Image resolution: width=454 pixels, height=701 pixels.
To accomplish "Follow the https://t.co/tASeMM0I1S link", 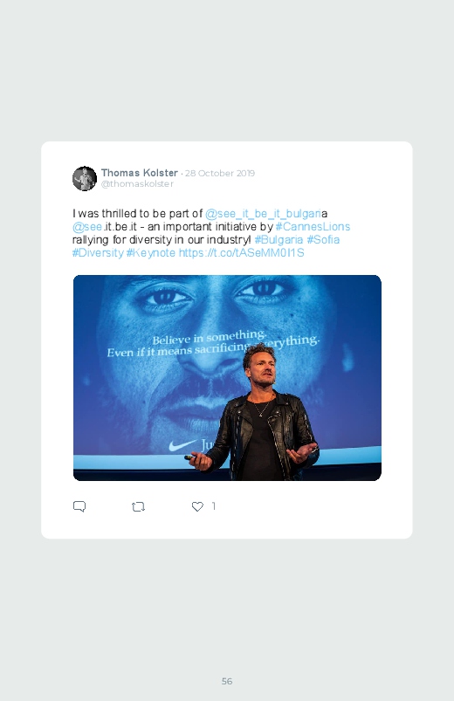I will pyautogui.click(x=242, y=252).
